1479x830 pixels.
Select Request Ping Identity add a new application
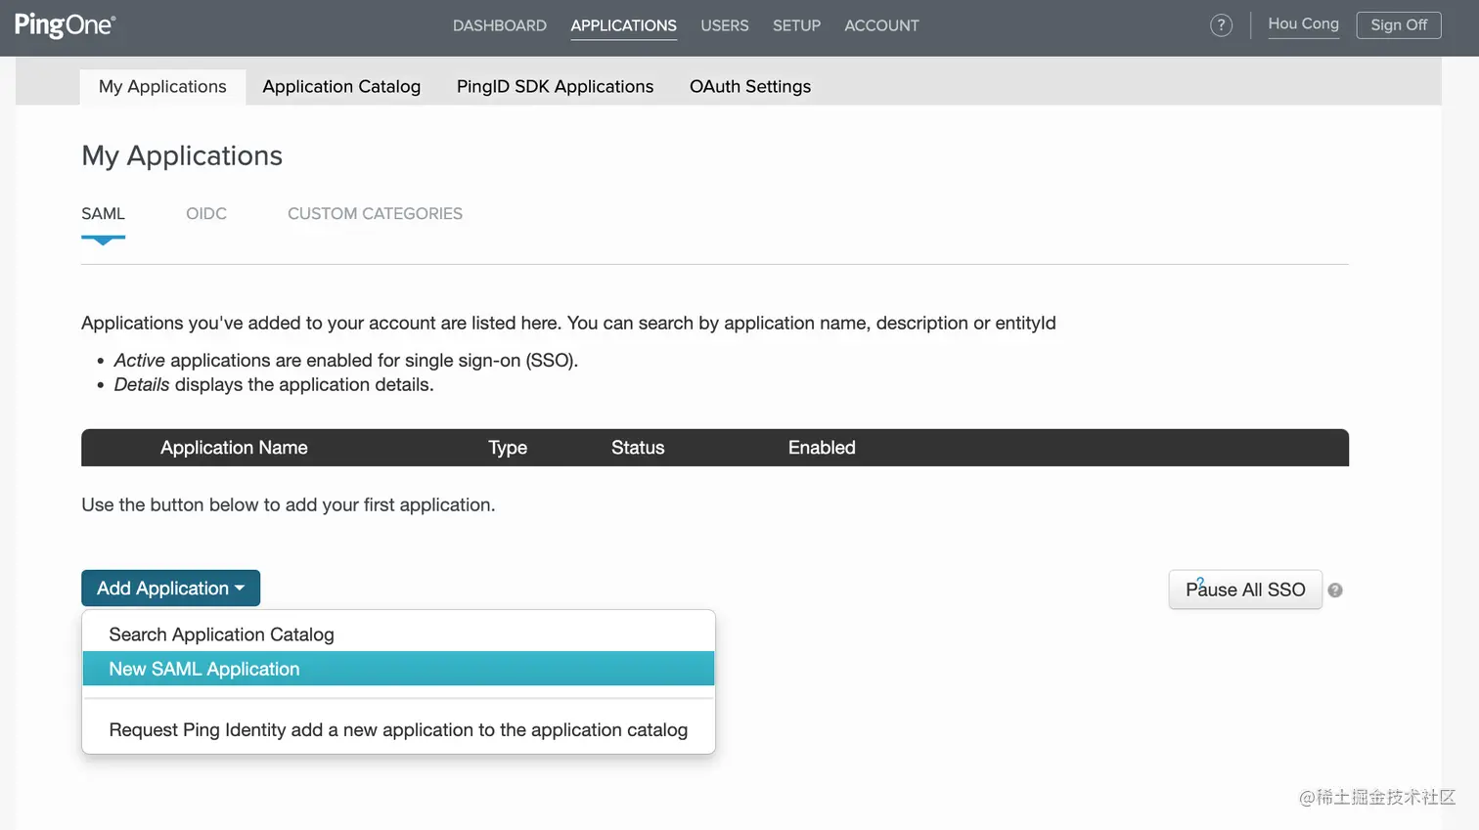point(399,730)
